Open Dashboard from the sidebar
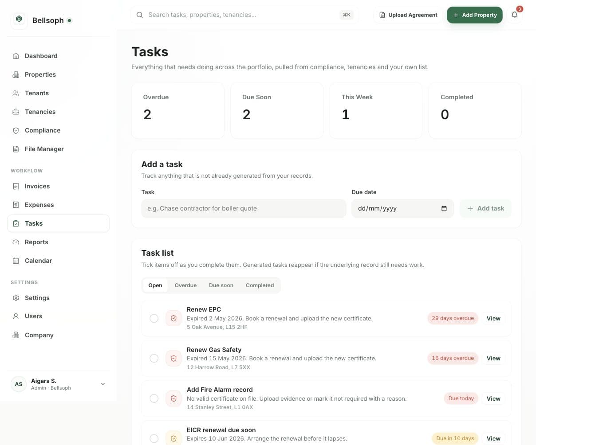 (x=58, y=56)
